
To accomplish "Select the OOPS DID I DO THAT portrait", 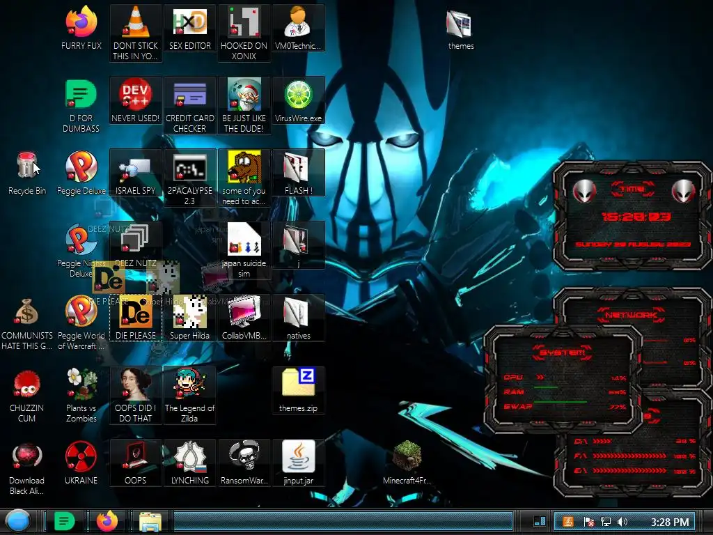I will point(136,384).
